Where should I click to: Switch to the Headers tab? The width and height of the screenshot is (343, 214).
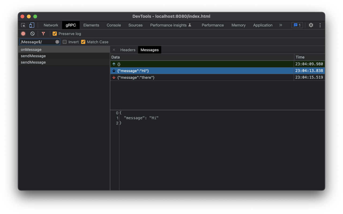(128, 50)
